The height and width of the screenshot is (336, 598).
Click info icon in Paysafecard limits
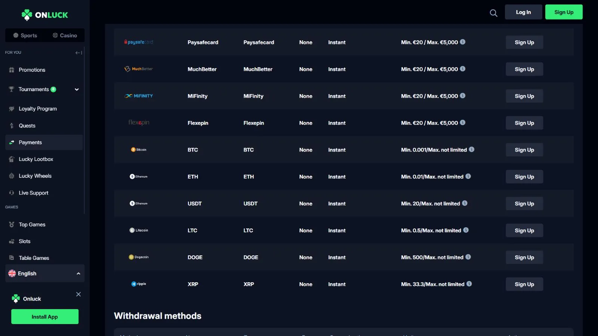[463, 42]
